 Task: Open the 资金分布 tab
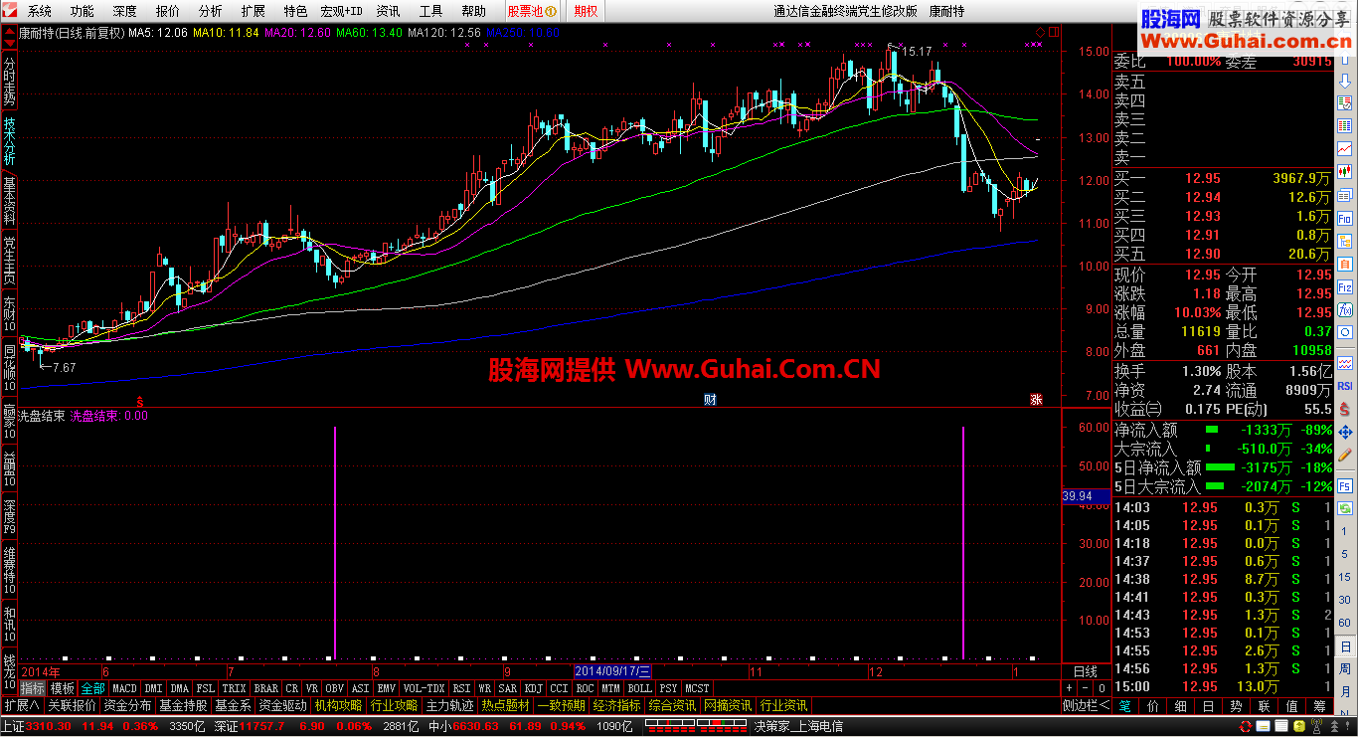pos(128,705)
